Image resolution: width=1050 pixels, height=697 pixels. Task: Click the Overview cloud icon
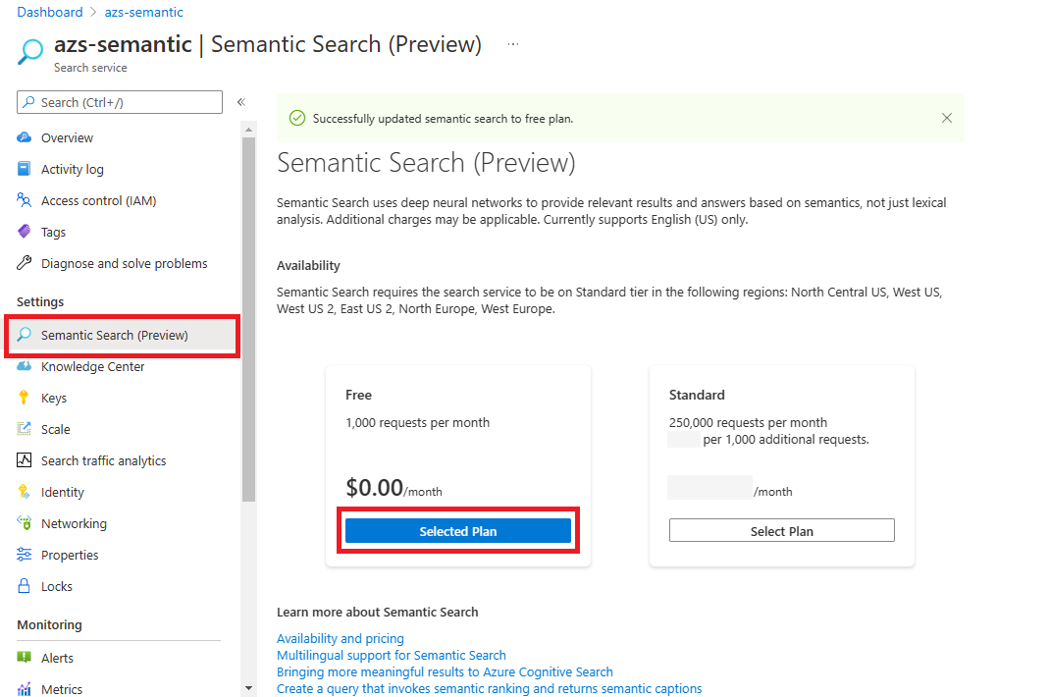click(x=25, y=138)
